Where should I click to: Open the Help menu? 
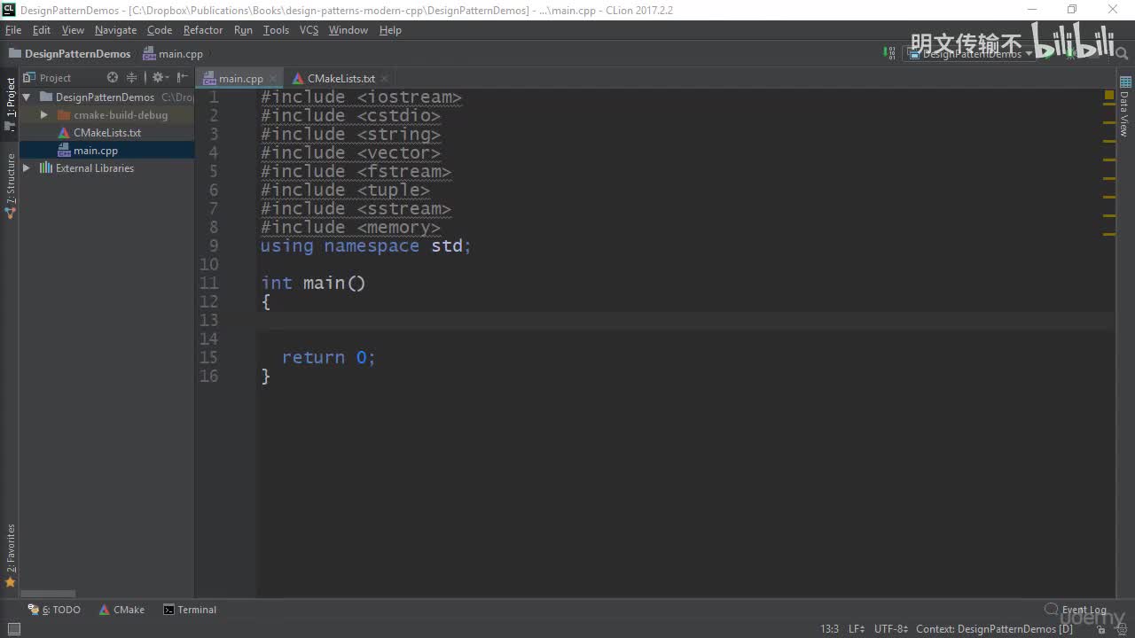(x=390, y=30)
